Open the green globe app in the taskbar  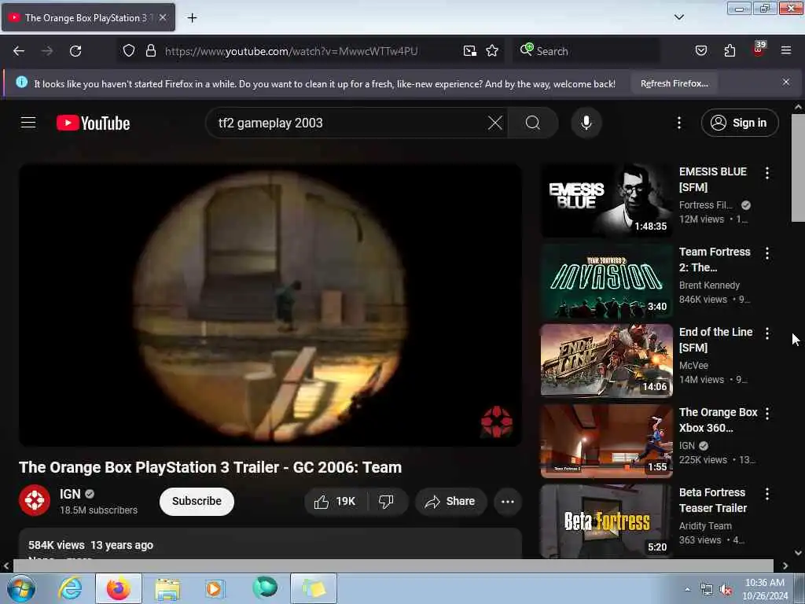265,588
